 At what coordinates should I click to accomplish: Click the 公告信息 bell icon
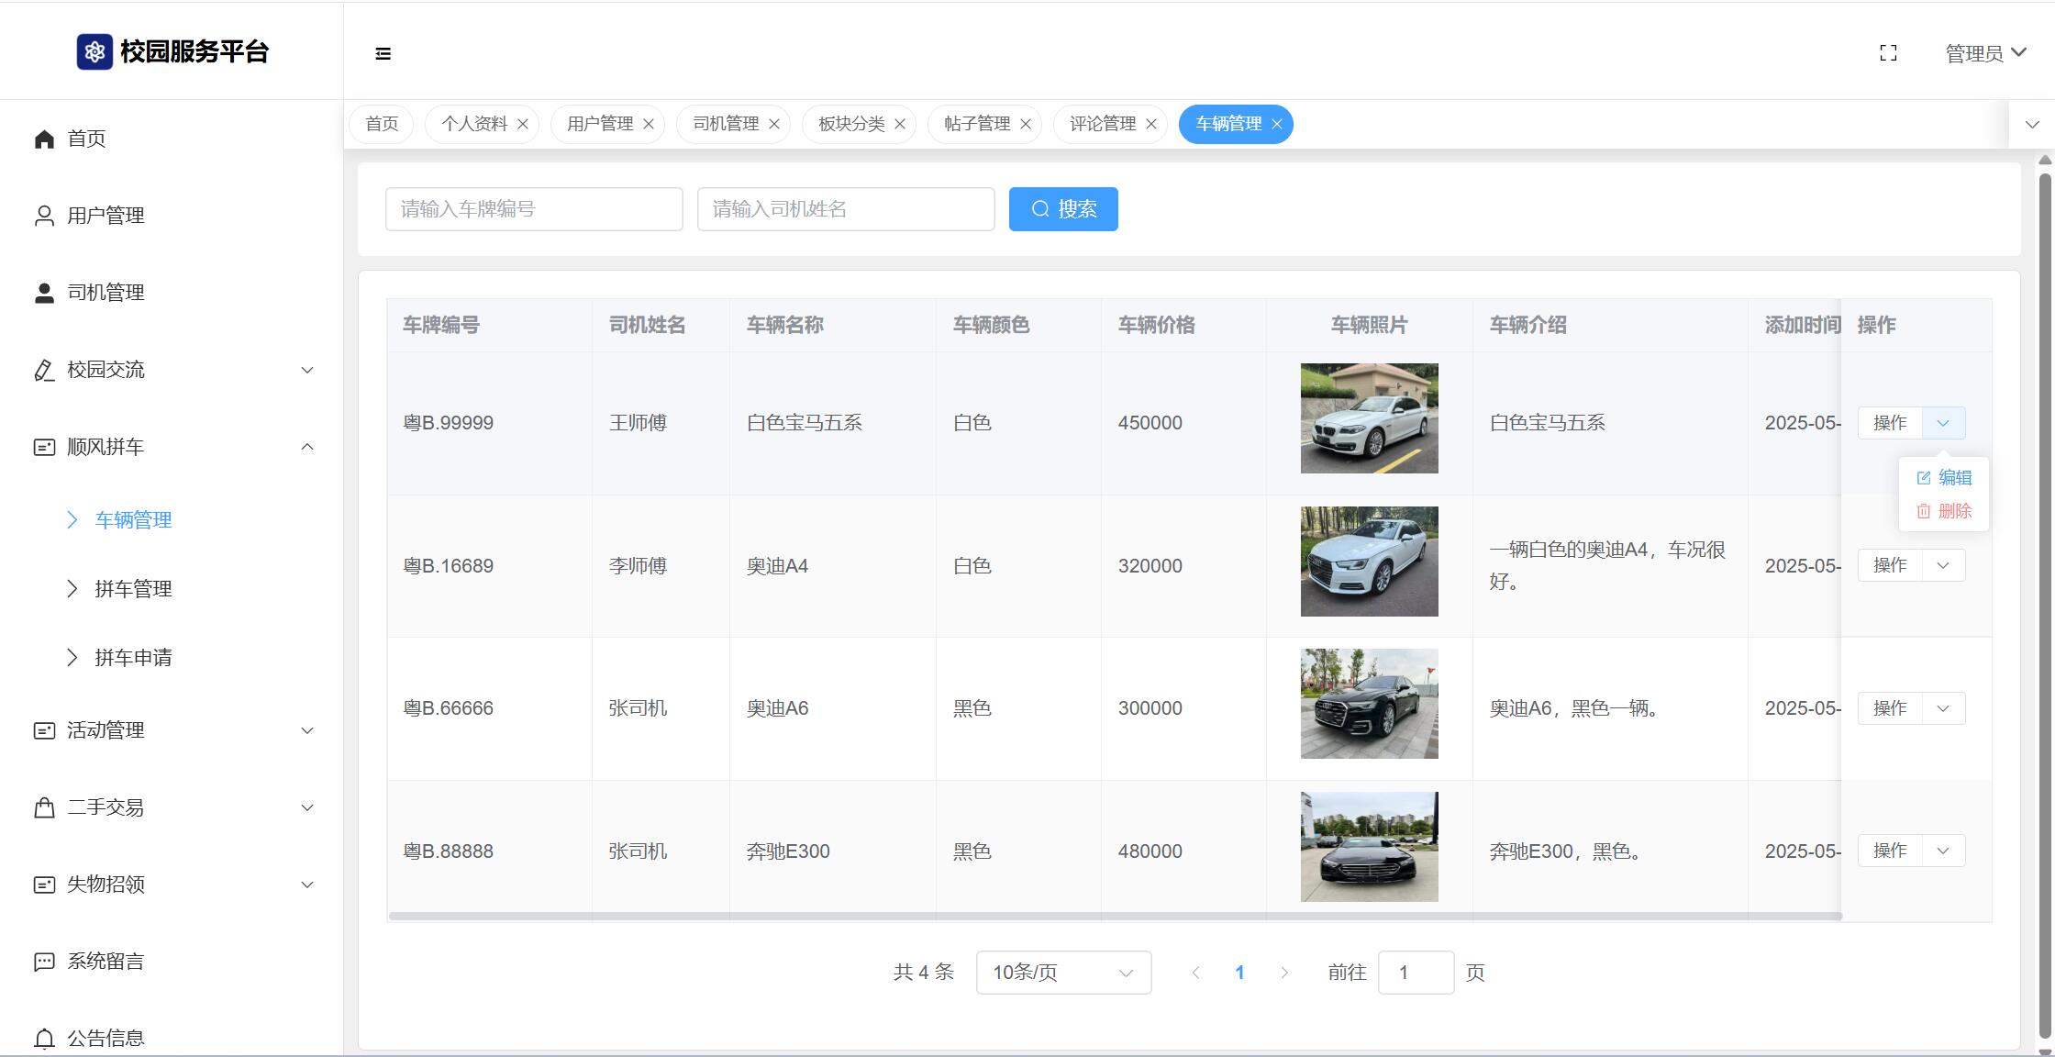(x=44, y=1039)
